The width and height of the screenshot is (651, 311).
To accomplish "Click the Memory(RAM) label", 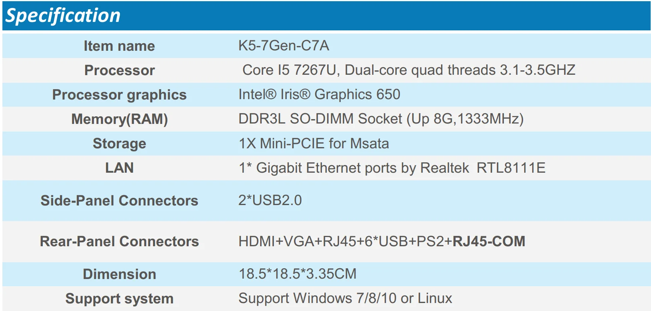I will pyautogui.click(x=119, y=119).
